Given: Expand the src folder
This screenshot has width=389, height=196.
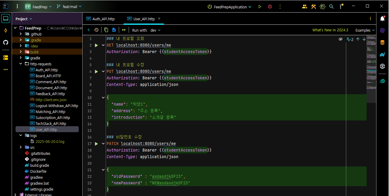Looking at the screenshot, I should [21, 147].
